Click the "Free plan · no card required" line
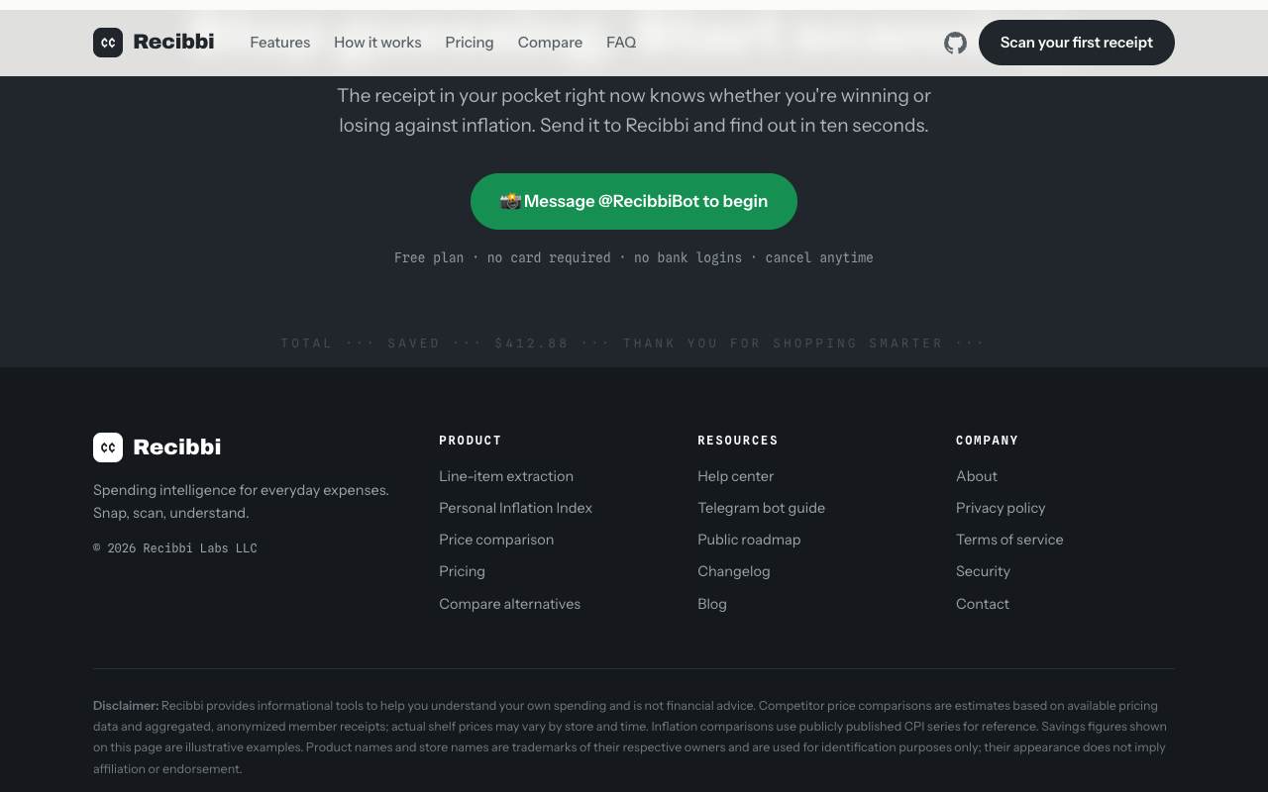 tap(634, 257)
